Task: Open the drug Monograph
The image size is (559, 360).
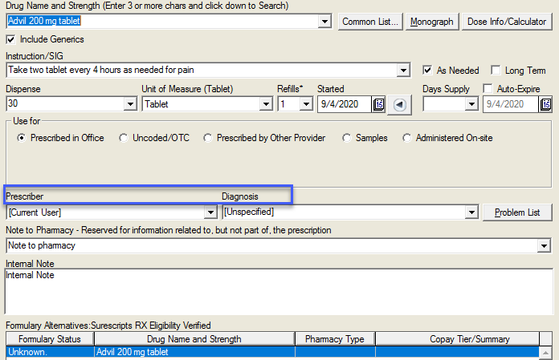Action: (x=431, y=22)
